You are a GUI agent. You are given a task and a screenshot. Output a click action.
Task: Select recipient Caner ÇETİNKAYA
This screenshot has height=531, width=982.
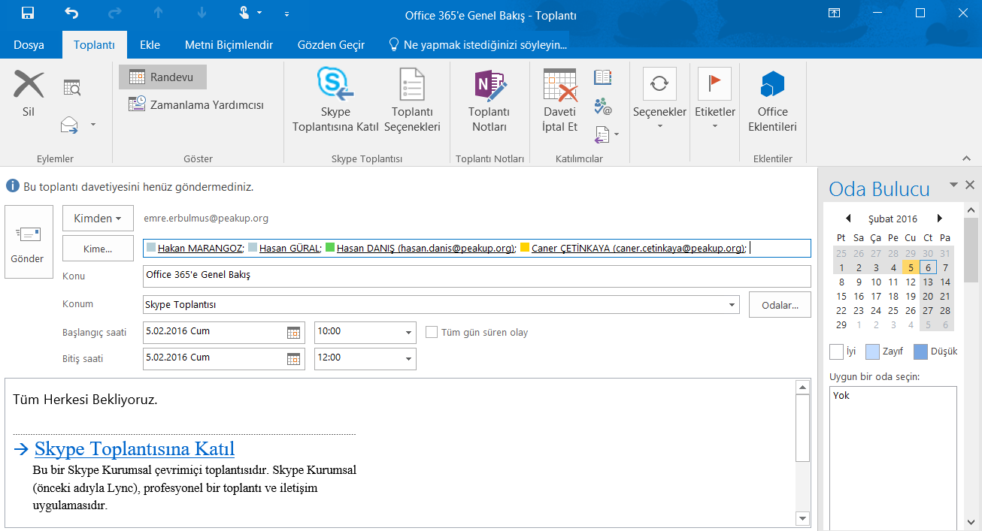pyautogui.click(x=638, y=248)
